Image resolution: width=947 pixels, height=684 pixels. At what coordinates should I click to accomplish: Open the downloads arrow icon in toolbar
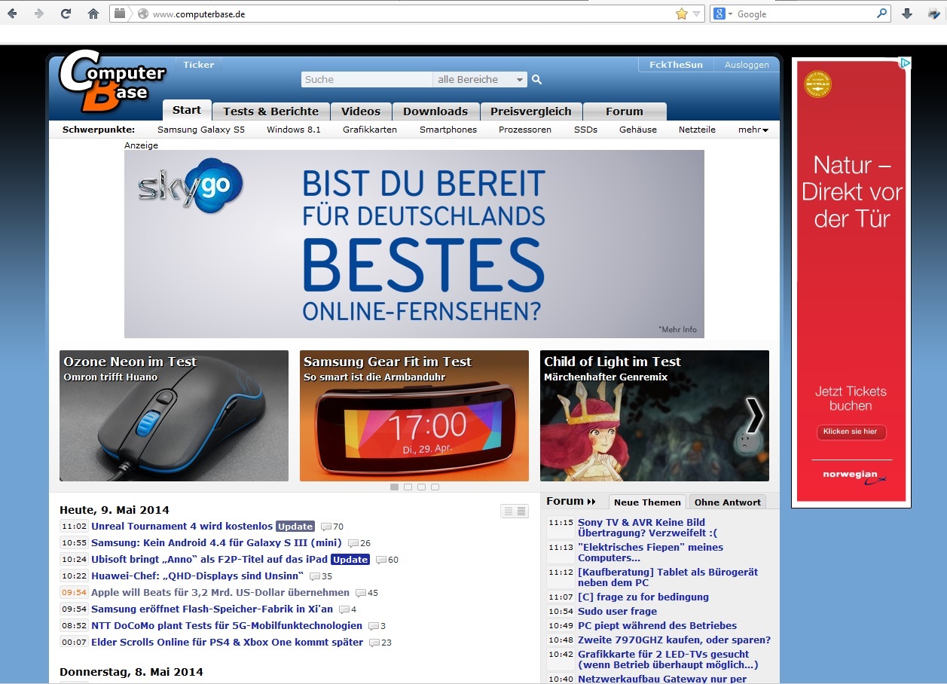(907, 14)
